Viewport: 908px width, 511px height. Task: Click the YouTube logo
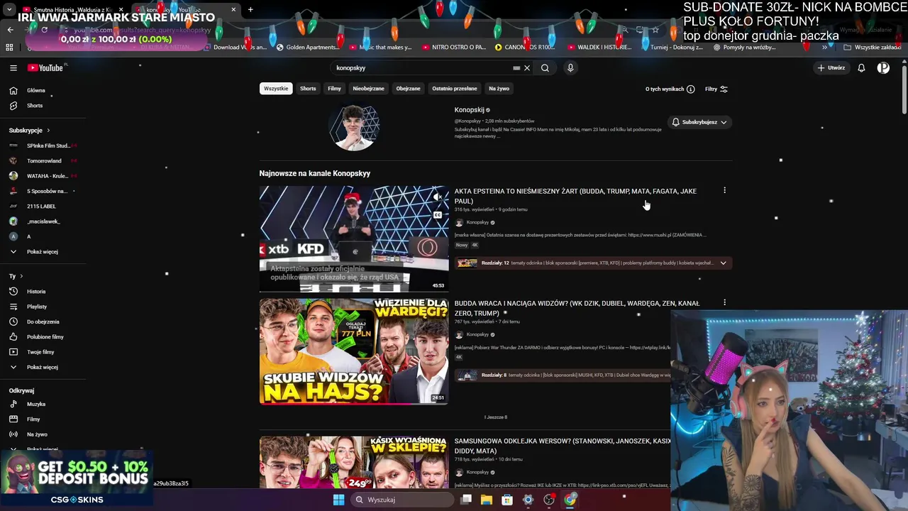(45, 68)
